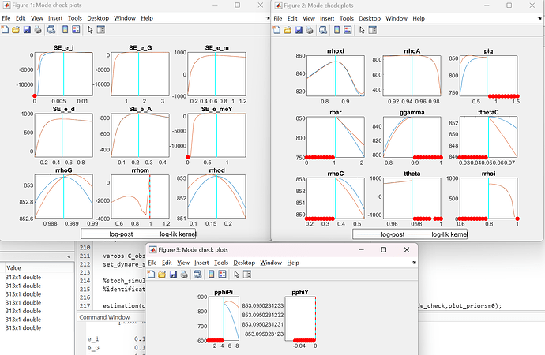The image size is (545, 355).
Task: Click Insert Legend icon in Figure 2 toolbar
Action: tap(348, 30)
